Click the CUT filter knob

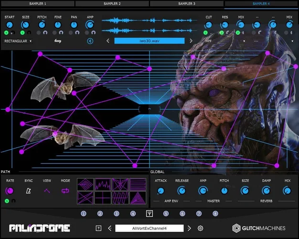click(x=208, y=25)
